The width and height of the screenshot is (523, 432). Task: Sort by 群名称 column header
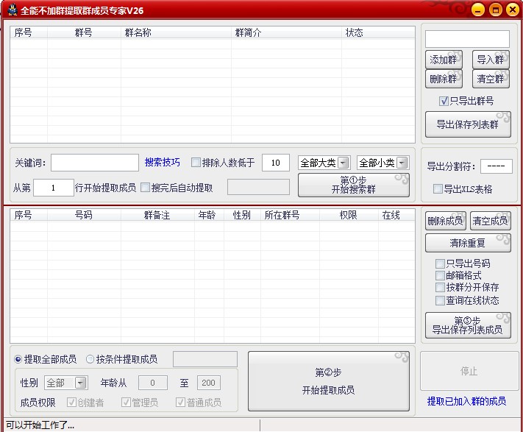[138, 33]
